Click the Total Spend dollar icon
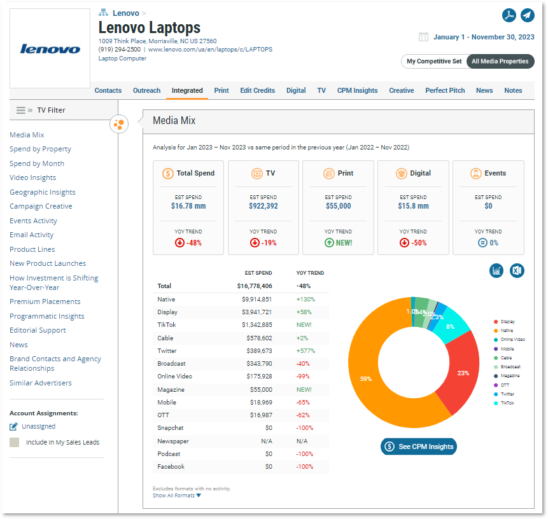 point(168,173)
